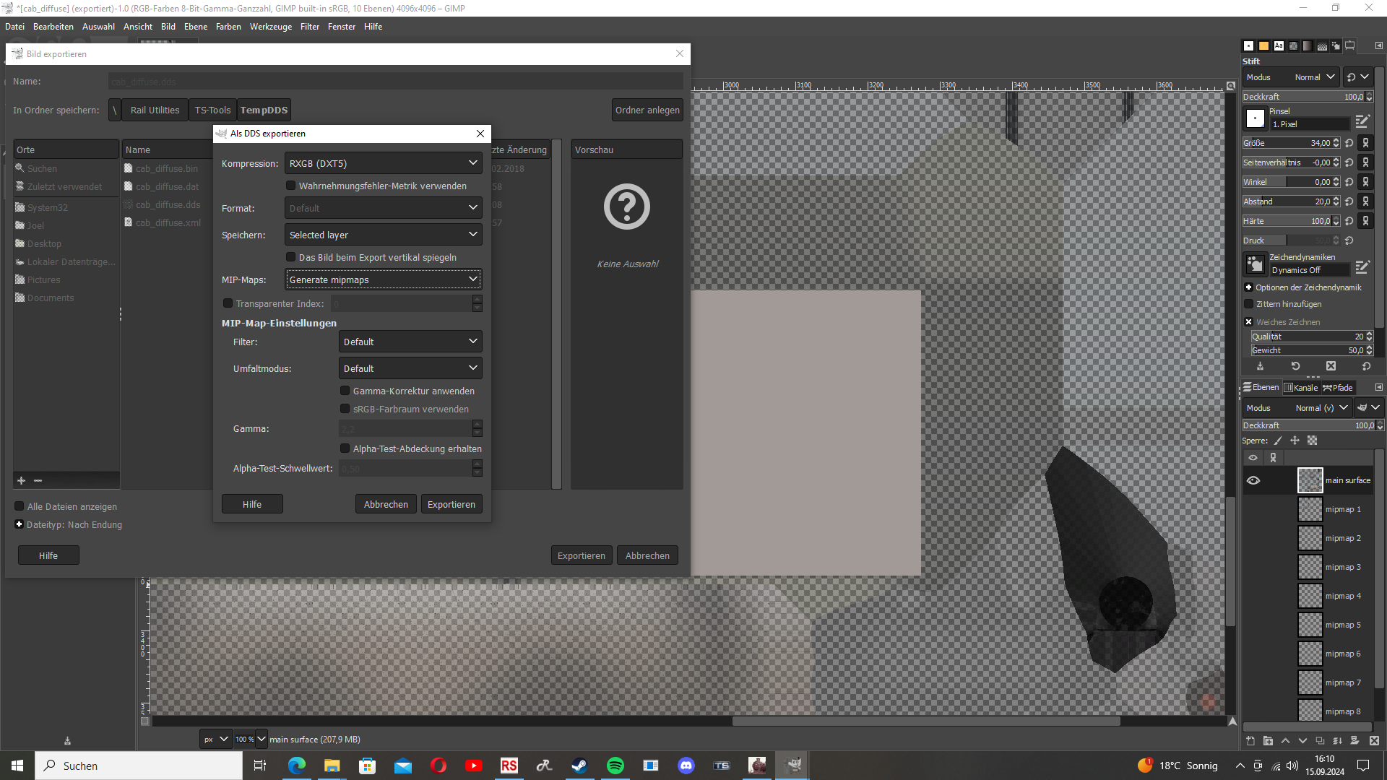Open the Kompression dropdown showing RXGB (DXT5)

383,163
